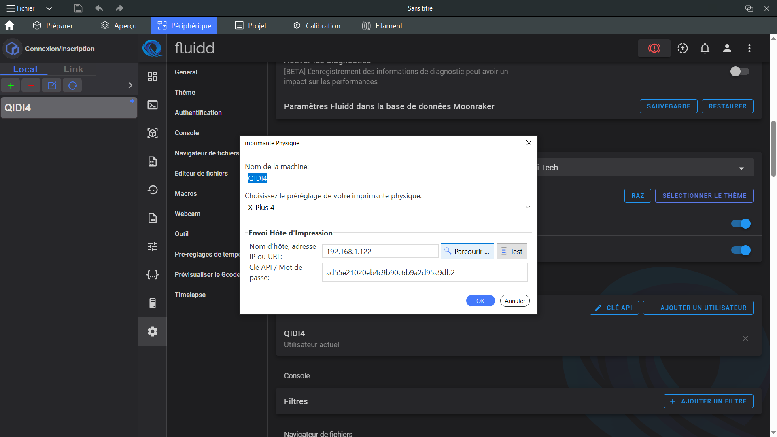Turn off the lower blue toggle switch
The width and height of the screenshot is (777, 437).
(x=741, y=250)
